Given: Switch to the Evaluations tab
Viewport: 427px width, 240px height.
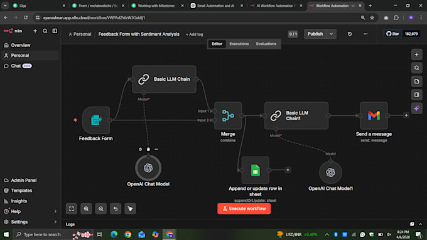Looking at the screenshot, I should [266, 44].
